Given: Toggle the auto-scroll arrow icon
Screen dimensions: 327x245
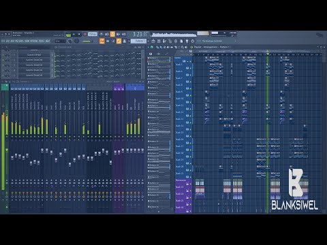Looking at the screenshot, I should [108, 41].
